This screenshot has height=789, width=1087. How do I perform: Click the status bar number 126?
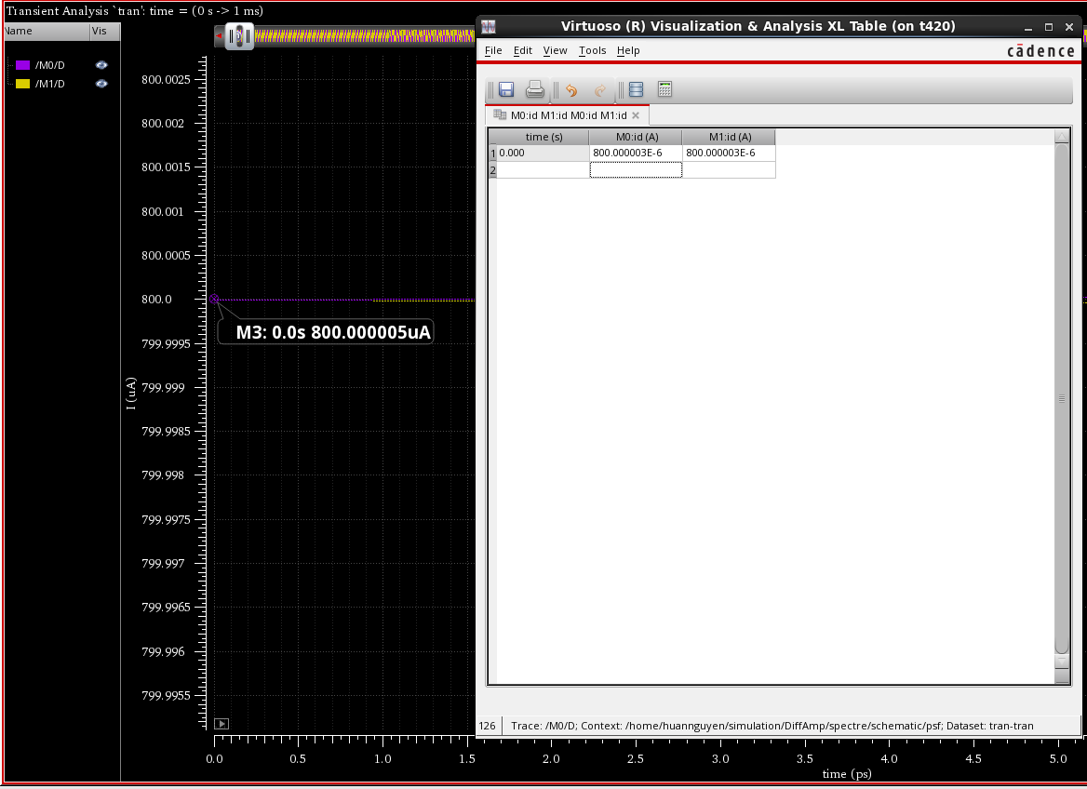click(x=488, y=726)
